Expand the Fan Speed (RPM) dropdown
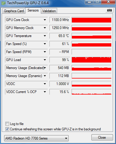The image size is (116, 144). (x=45, y=52)
